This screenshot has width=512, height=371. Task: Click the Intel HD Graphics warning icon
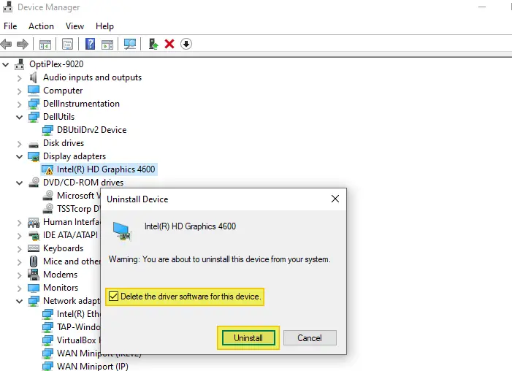tap(47, 169)
